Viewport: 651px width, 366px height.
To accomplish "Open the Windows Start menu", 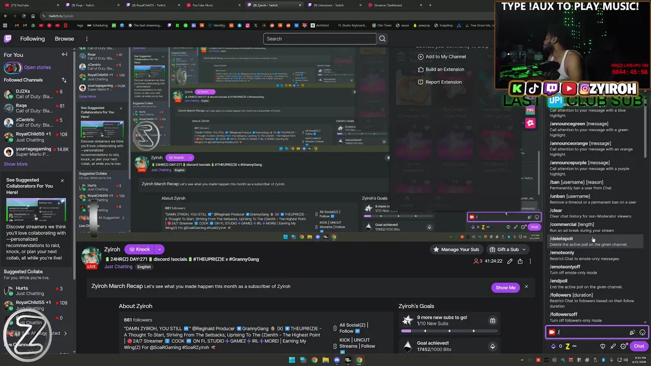I will [292, 360].
